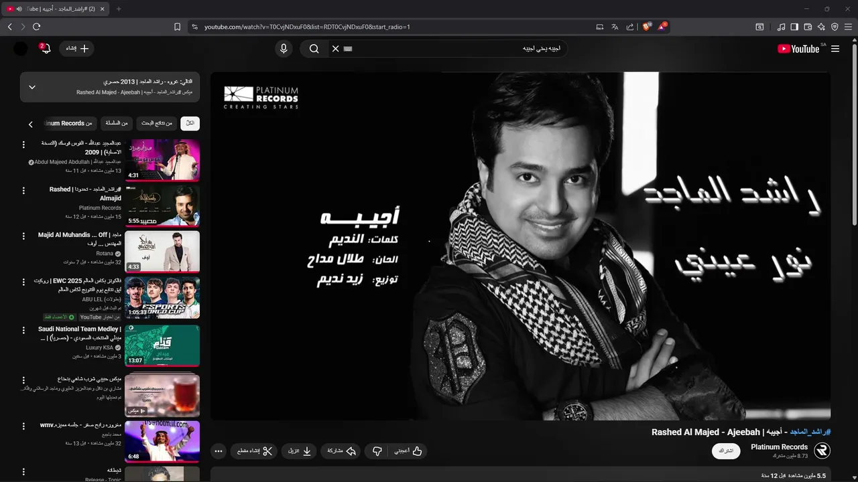Open the browser main menu

click(848, 27)
